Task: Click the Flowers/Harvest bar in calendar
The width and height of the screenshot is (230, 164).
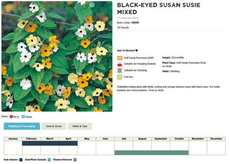Action: 151,153
